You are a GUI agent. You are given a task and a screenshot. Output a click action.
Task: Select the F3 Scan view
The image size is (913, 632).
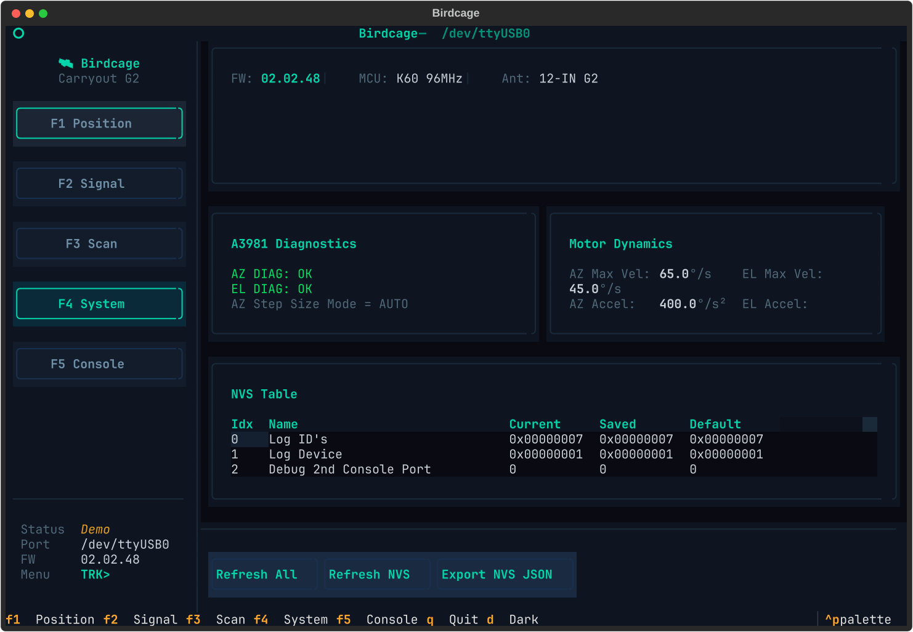coord(99,243)
